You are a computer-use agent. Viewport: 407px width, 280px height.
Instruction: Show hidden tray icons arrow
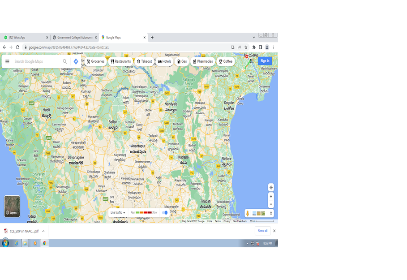pyautogui.click(x=247, y=243)
